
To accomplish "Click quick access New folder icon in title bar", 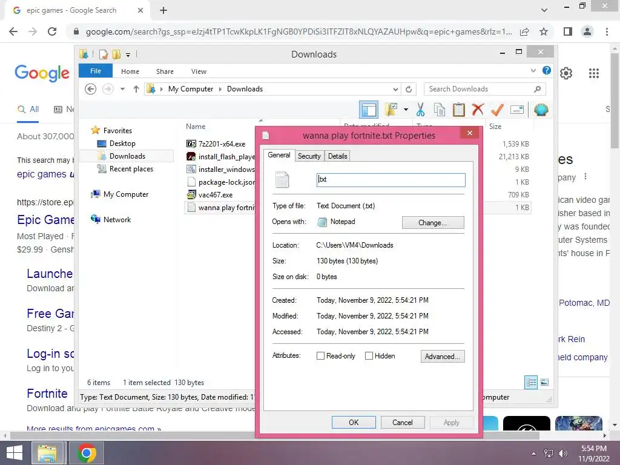I will click(116, 54).
